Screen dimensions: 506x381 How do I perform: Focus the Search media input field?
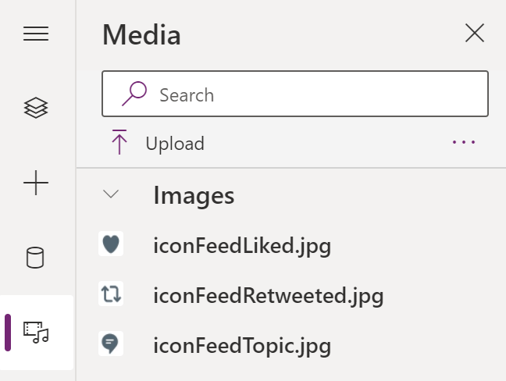point(312,94)
